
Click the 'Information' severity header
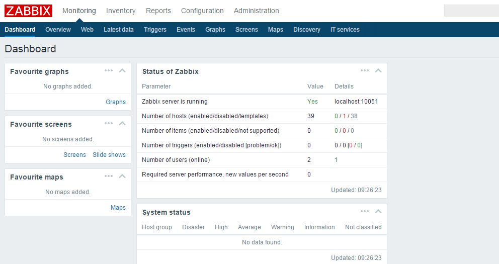tap(319, 227)
